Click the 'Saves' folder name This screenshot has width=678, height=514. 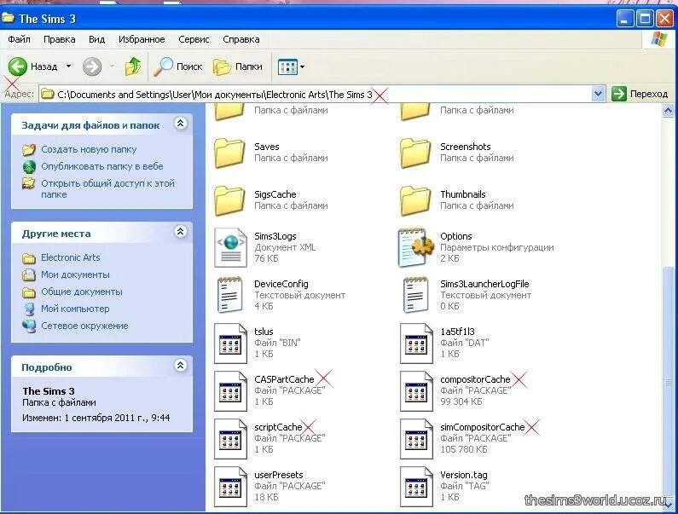click(x=267, y=147)
